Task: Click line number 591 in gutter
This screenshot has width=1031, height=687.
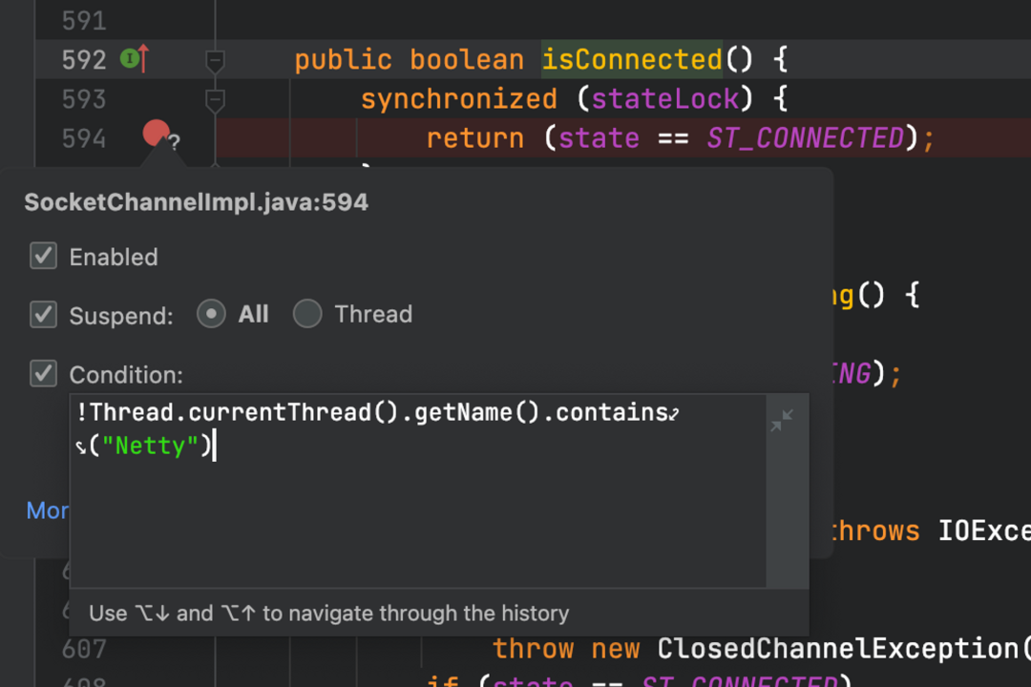Action: (83, 21)
